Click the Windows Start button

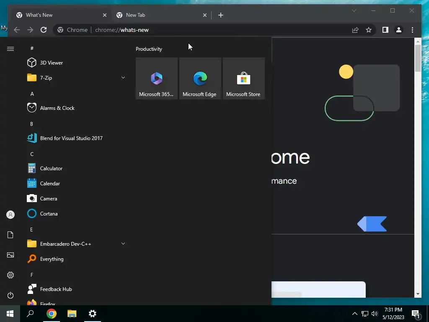(10, 314)
